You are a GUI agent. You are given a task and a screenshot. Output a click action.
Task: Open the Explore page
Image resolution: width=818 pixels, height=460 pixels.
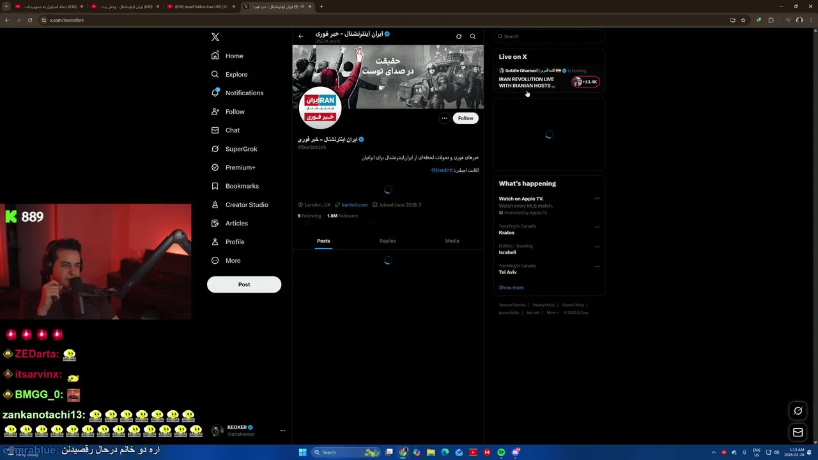coord(229,74)
